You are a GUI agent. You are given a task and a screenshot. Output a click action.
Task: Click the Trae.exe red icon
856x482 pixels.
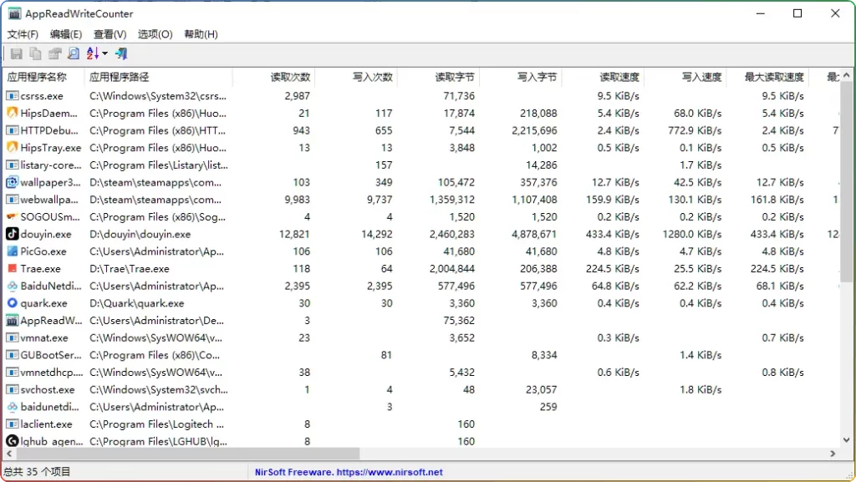pos(12,268)
